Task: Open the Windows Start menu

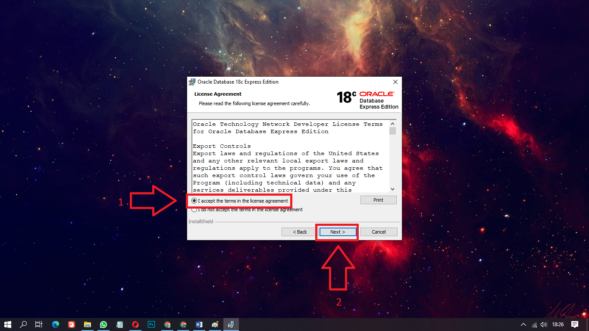Action: [x=8, y=325]
